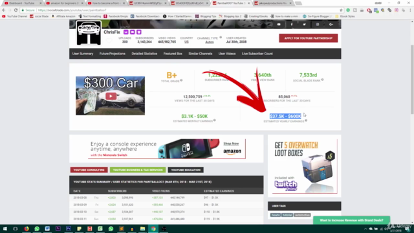Click the YouTube Education button

186,170
